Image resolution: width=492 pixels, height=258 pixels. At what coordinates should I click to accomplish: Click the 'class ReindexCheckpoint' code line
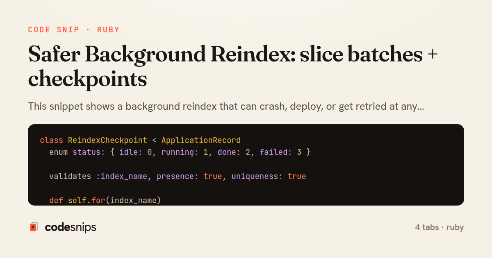[x=140, y=140]
